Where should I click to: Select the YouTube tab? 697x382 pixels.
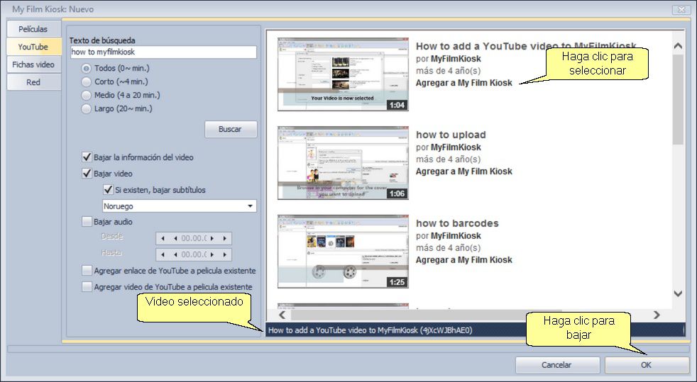click(x=33, y=47)
